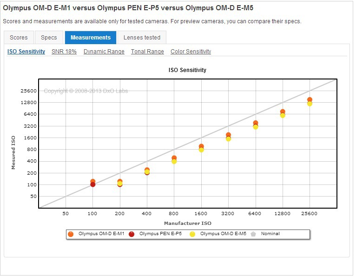The image size is (356, 276).
Task: Select the yellow E-M5 point at ISO 12800
Action: coord(283,115)
